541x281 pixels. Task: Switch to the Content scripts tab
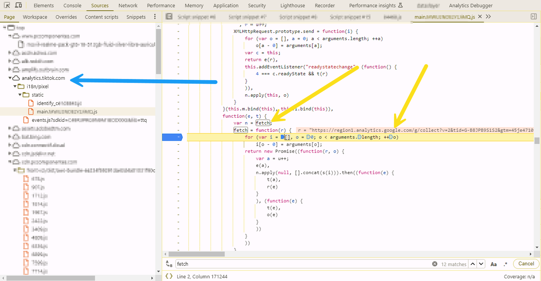pos(101,17)
